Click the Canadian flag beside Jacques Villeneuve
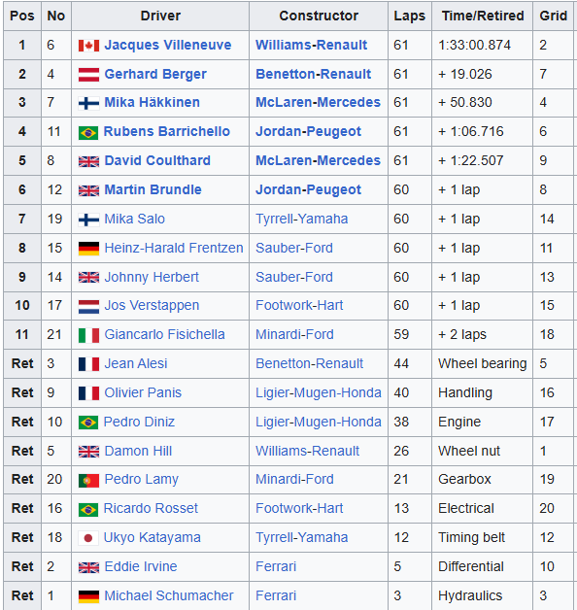The width and height of the screenshot is (577, 610). point(88,46)
